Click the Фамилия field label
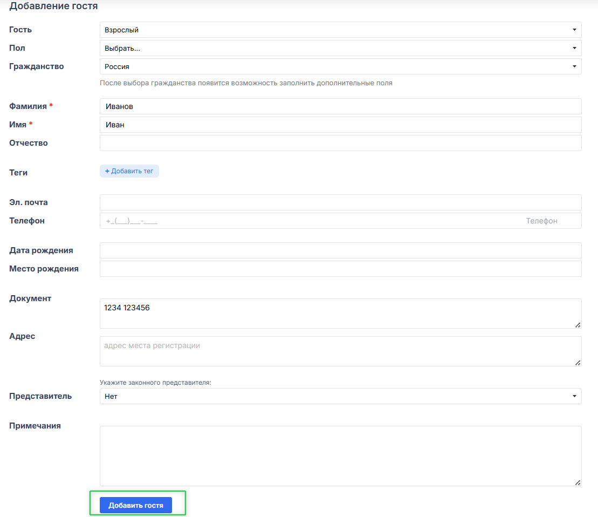The image size is (598, 517). click(x=28, y=106)
